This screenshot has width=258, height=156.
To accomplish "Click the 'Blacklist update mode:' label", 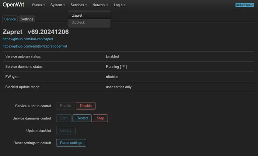I will [23, 87].
